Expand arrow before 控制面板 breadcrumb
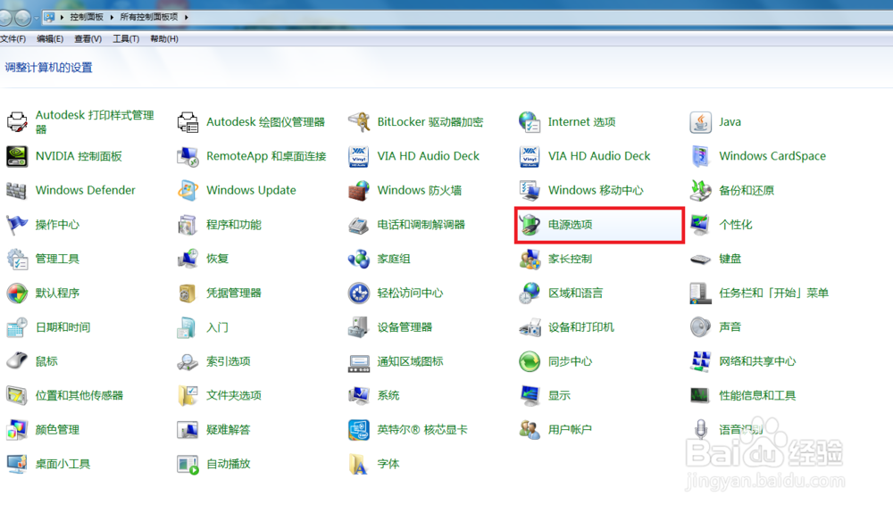The height and width of the screenshot is (512, 893). coord(62,17)
